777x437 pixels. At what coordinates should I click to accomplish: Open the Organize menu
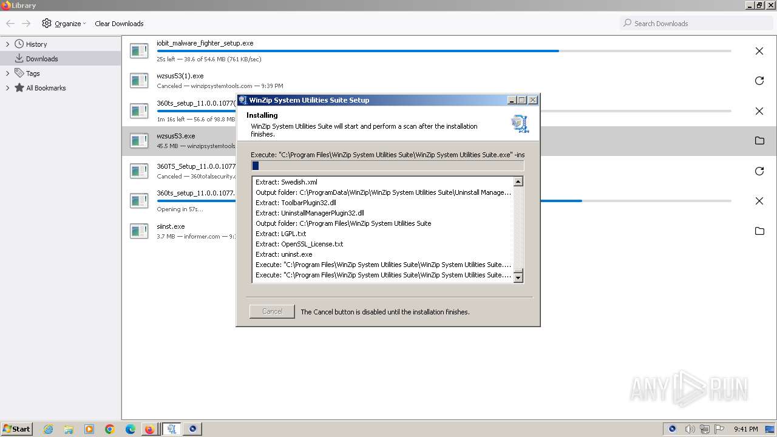64,24
